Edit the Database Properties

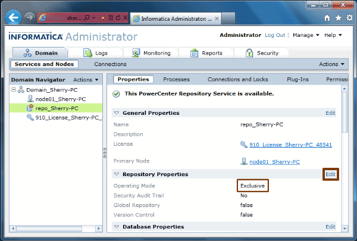[330, 227]
